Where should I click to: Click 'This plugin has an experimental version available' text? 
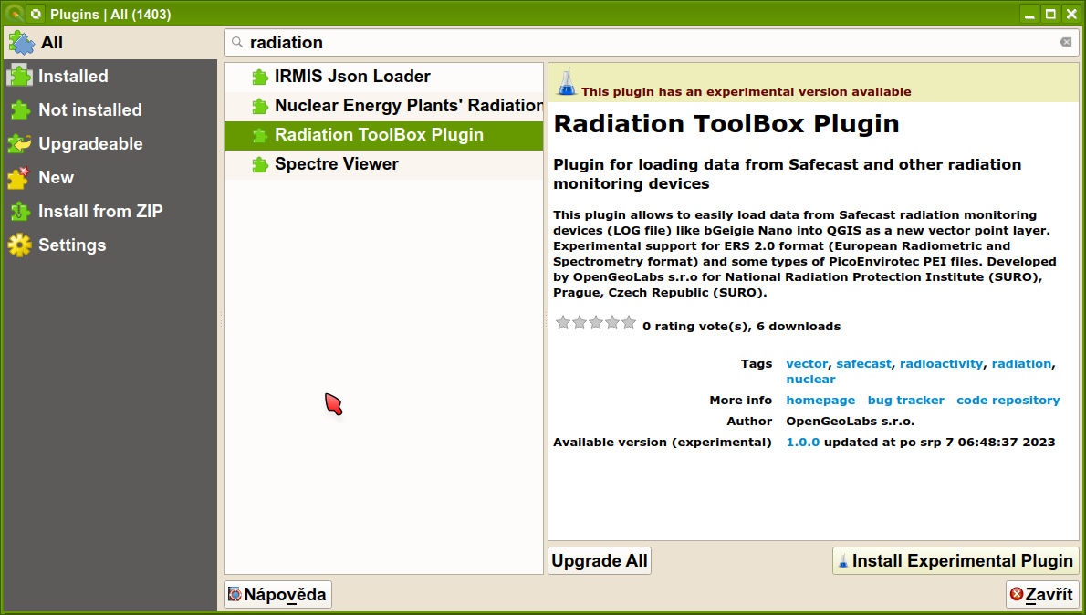pos(746,91)
